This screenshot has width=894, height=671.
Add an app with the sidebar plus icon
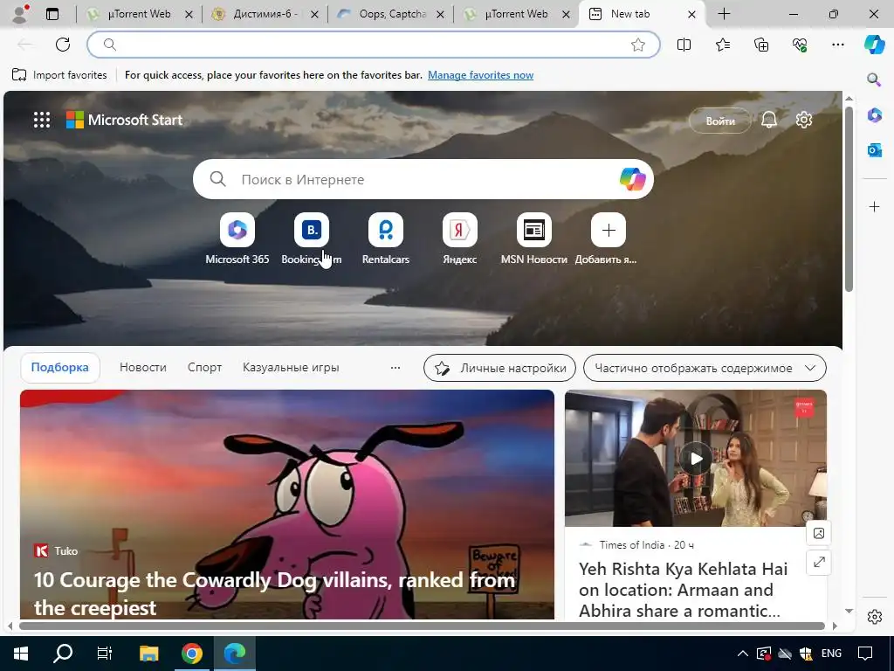[874, 206]
